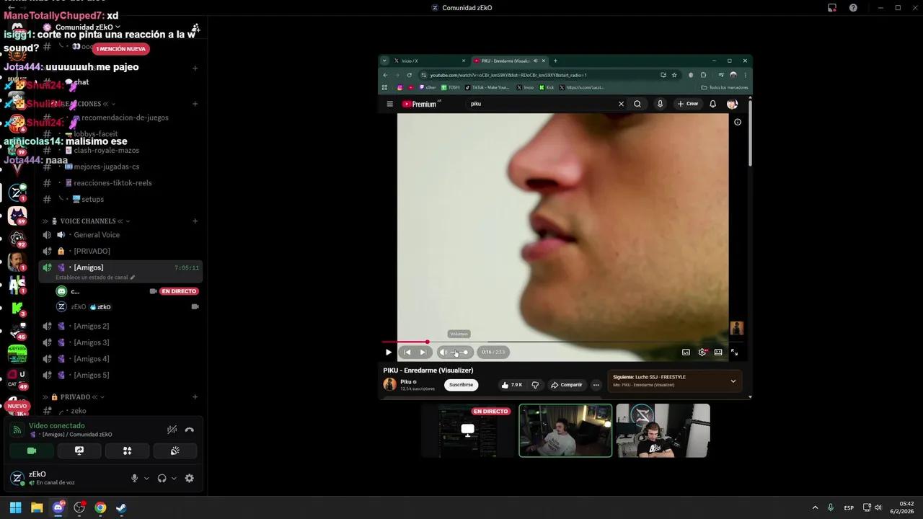The height and width of the screenshot is (519, 923).
Task: Open the soundboard panel
Action: pyautogui.click(x=175, y=451)
